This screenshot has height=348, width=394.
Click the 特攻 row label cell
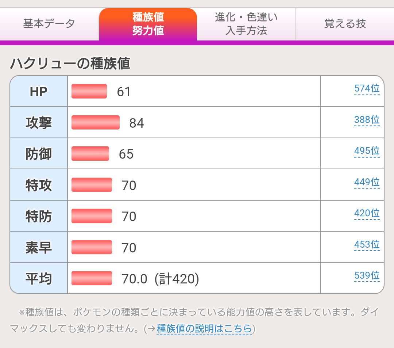[39, 185]
